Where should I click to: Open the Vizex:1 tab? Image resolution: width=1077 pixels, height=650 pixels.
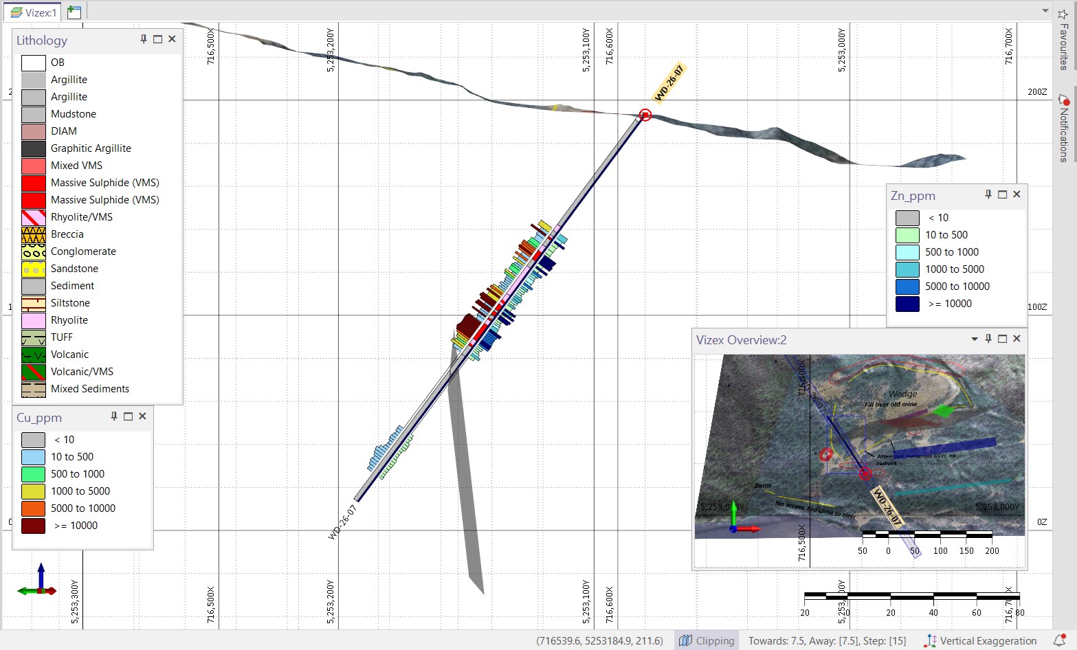point(32,12)
